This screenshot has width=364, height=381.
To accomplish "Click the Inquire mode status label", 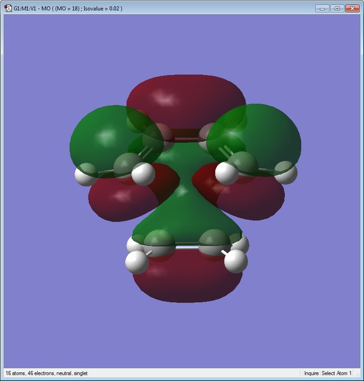I will [x=311, y=373].
